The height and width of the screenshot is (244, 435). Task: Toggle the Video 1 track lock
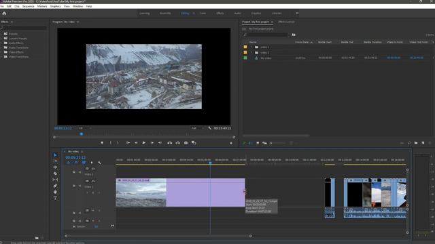[74, 186]
